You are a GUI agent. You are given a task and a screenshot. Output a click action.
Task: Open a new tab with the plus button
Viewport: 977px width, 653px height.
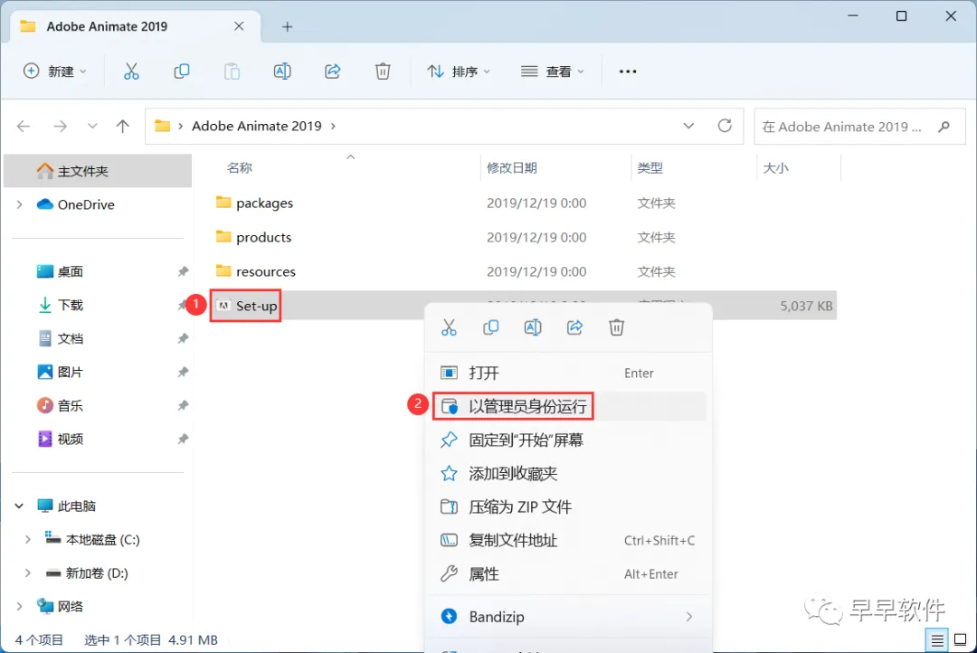[288, 27]
